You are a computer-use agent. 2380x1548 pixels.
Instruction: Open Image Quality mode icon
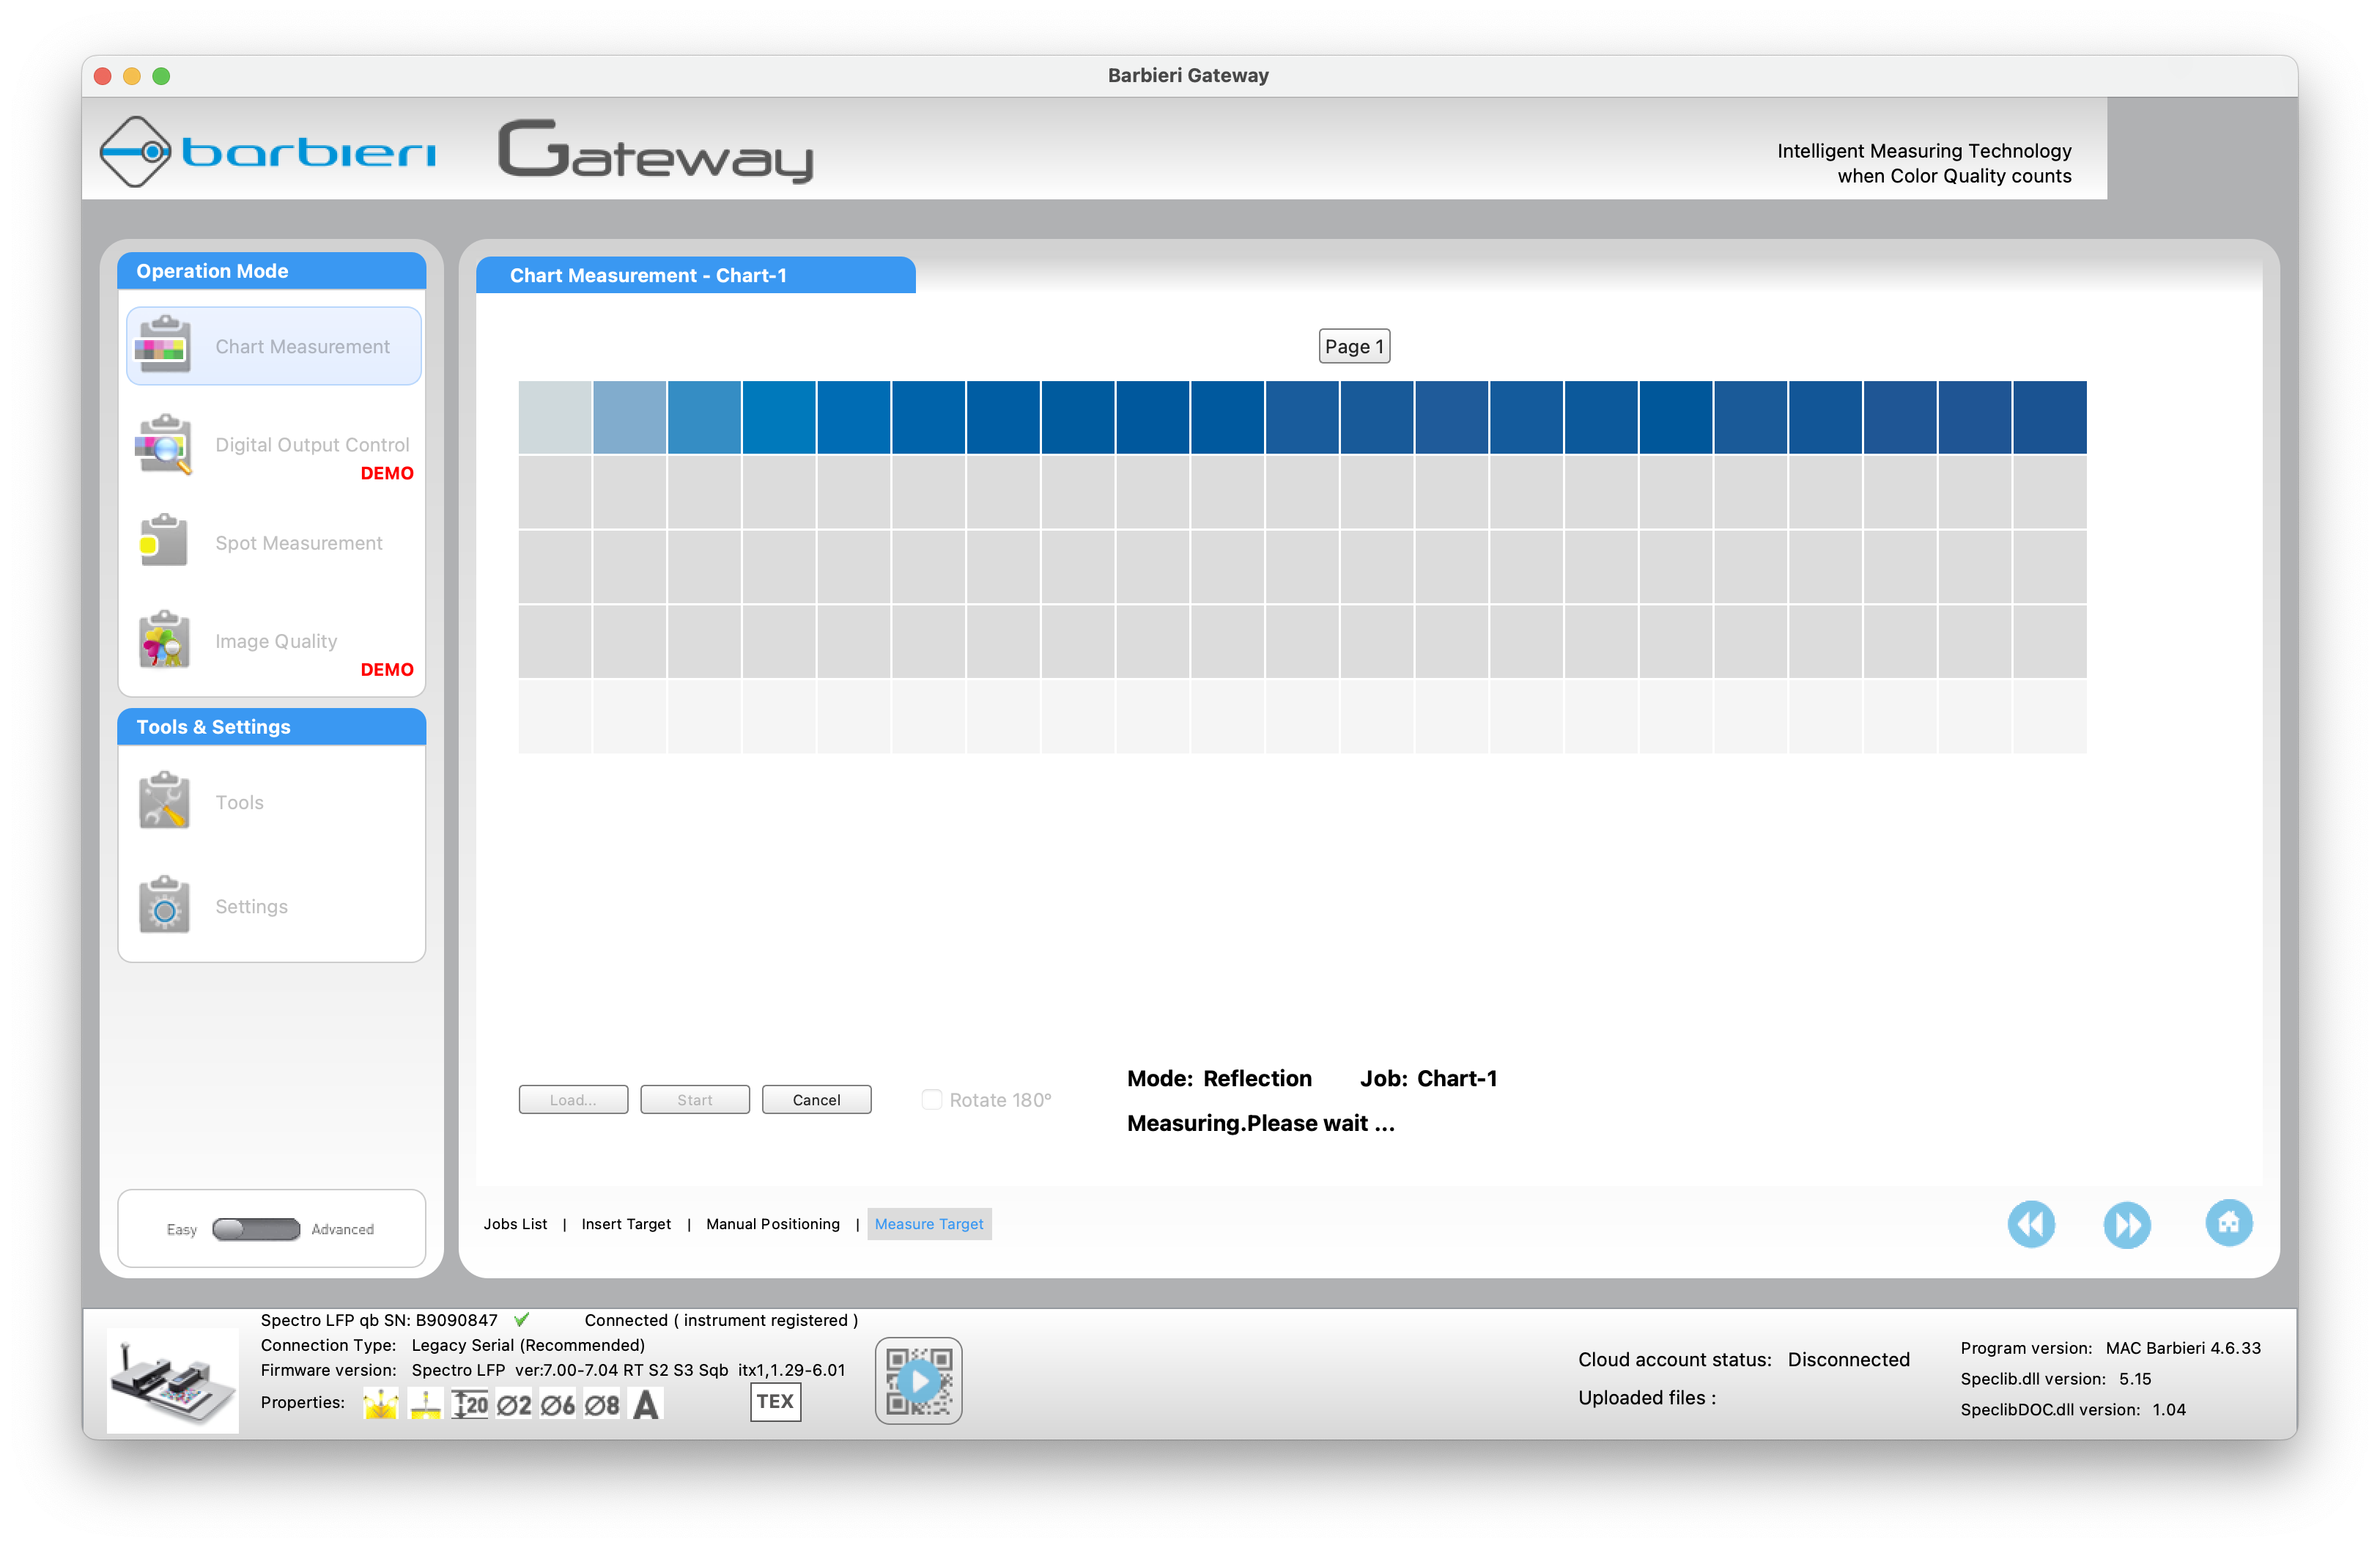tap(163, 640)
